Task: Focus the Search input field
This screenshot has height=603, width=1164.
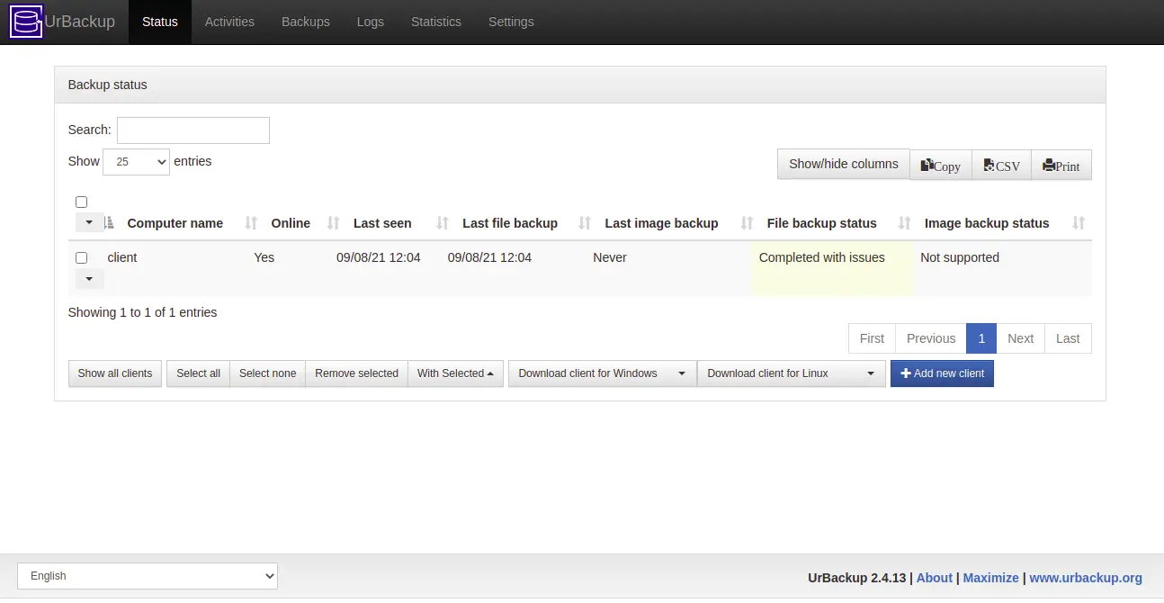Action: pos(193,130)
